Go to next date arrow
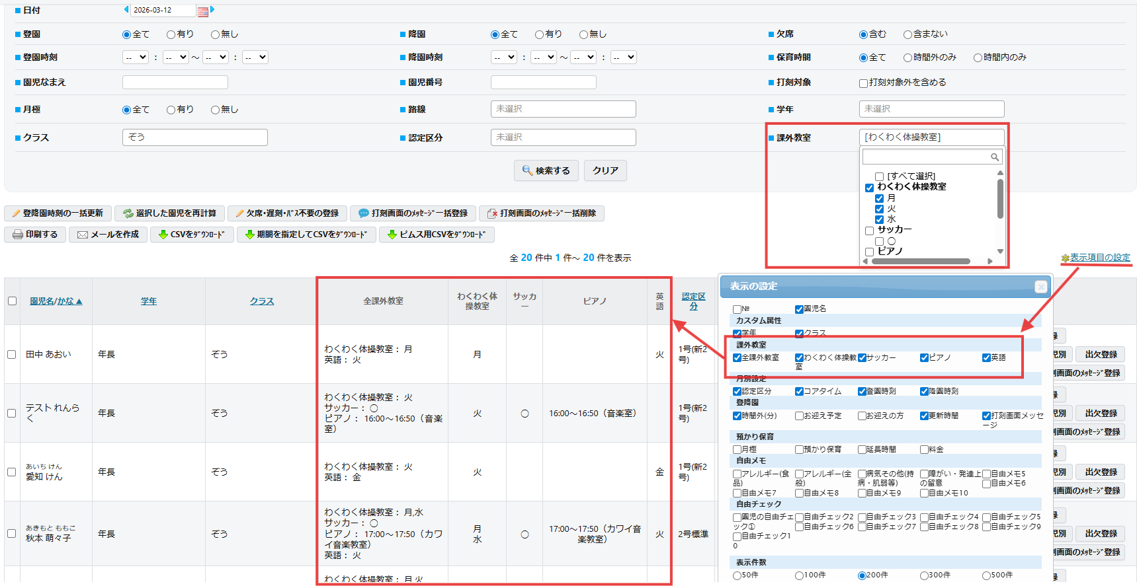The width and height of the screenshot is (1137, 586). pyautogui.click(x=212, y=9)
